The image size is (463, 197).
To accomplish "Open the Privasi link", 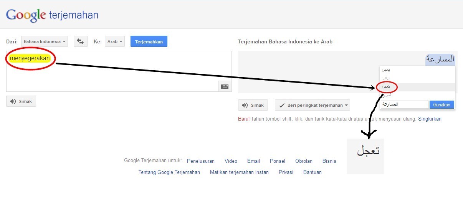I will (286, 172).
